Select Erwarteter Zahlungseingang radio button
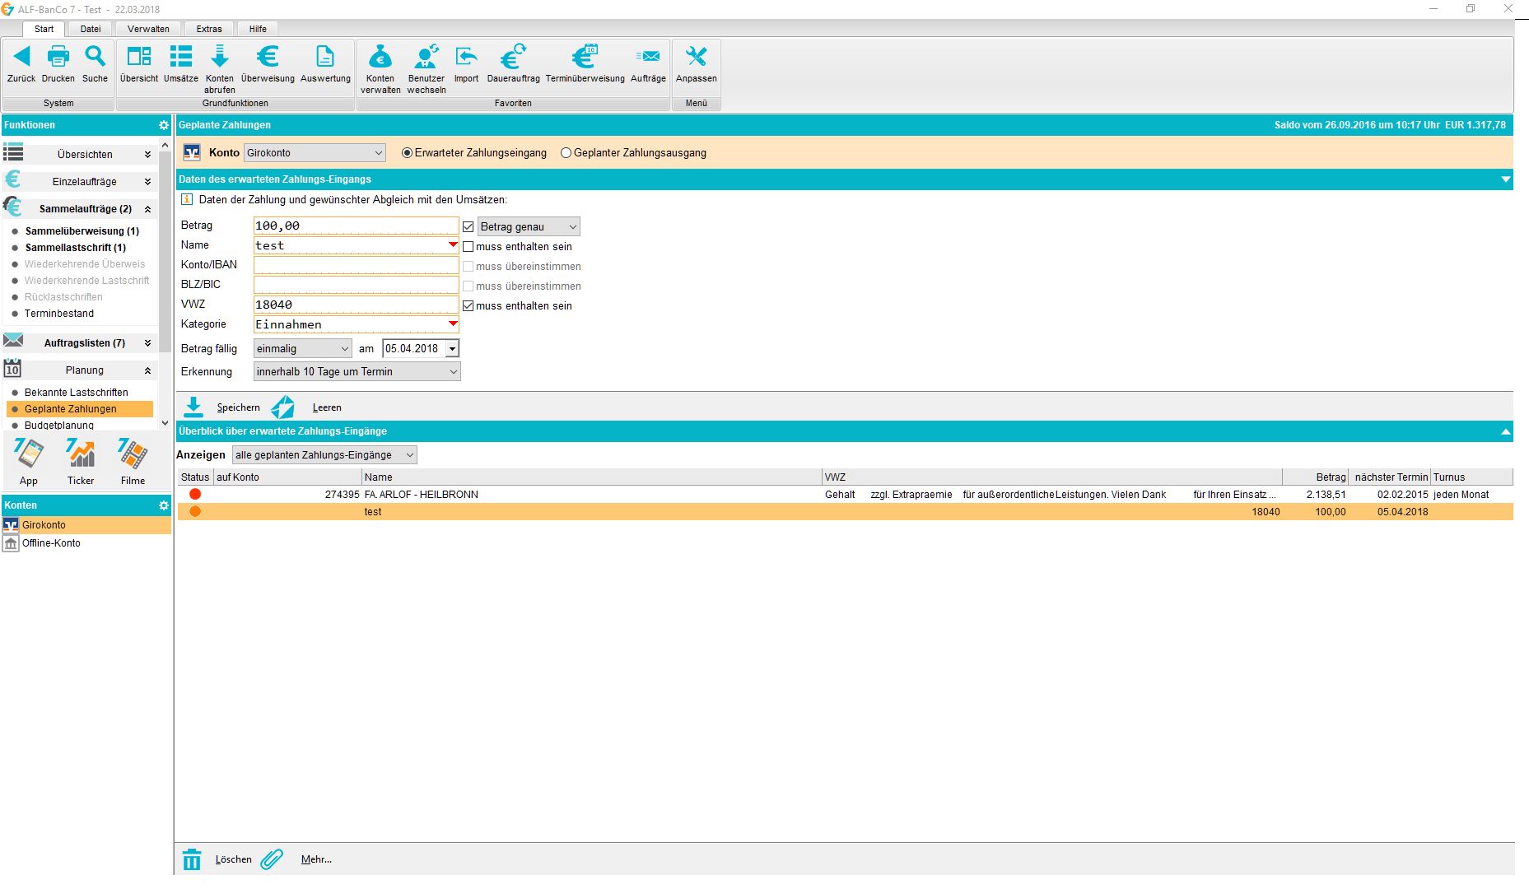1529x889 pixels. (407, 153)
